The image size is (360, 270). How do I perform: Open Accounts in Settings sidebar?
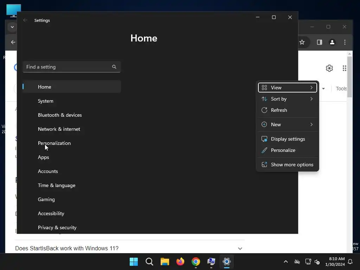click(x=72, y=171)
